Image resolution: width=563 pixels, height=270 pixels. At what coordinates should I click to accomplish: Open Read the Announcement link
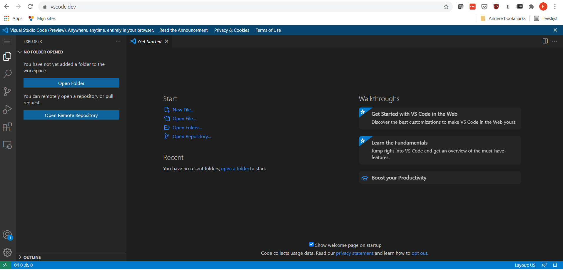coord(183,30)
